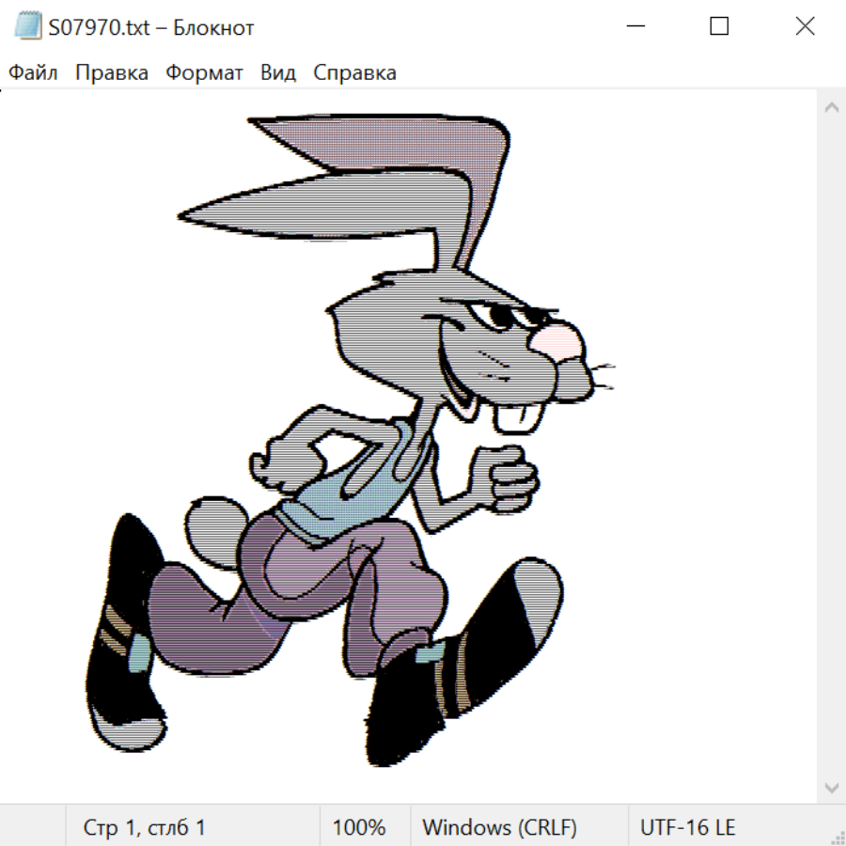This screenshot has width=846, height=846.
Task: Click the "Стр 1, стлб 1" status field
Action: tap(145, 827)
